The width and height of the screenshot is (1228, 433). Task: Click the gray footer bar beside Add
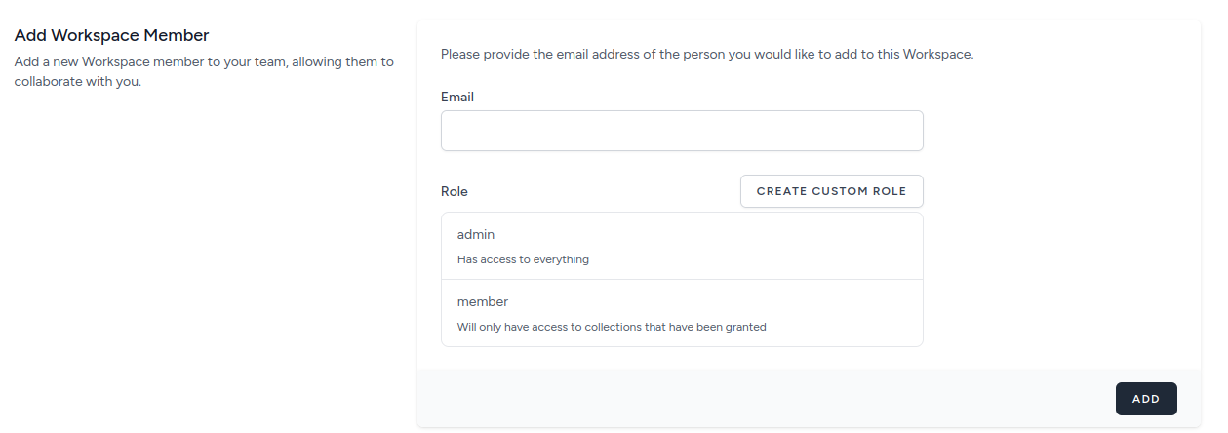761,399
